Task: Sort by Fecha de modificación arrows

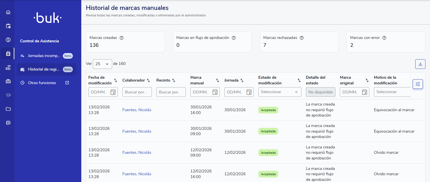Action: click(x=116, y=80)
